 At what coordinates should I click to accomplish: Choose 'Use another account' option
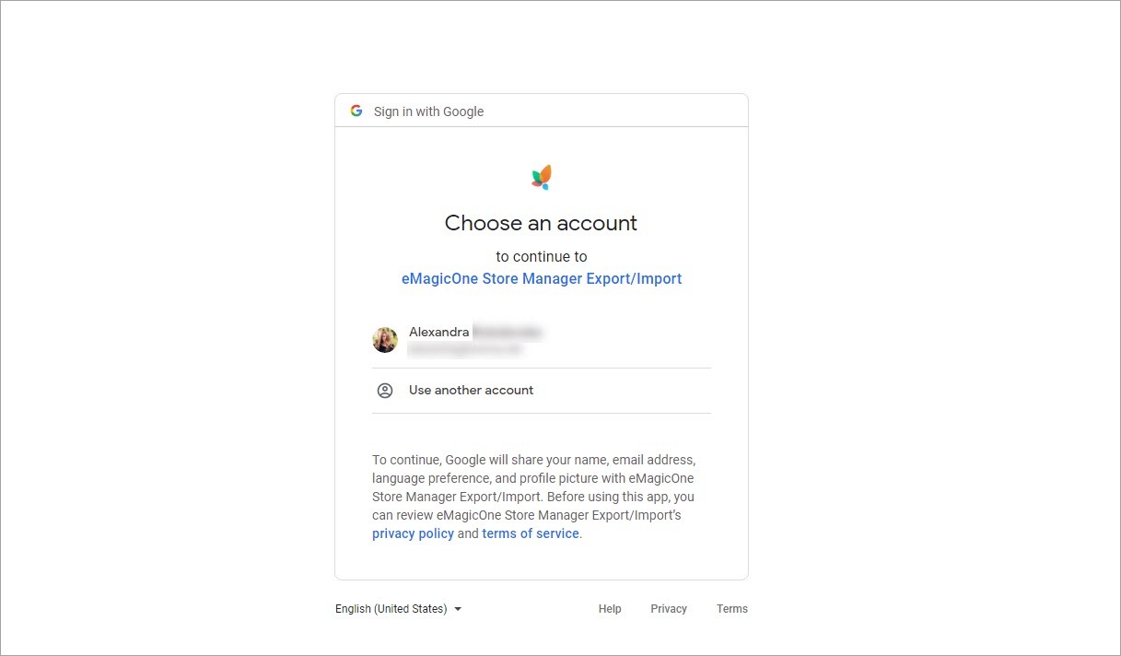click(x=471, y=391)
